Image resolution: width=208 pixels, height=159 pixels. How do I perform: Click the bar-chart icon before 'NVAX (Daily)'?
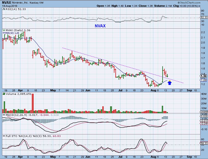(x=4, y=30)
